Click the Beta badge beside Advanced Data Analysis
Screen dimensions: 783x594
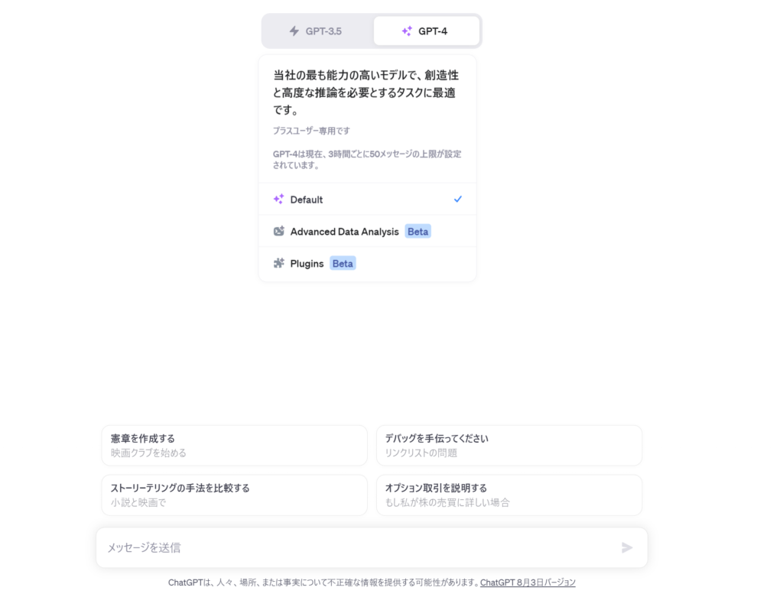tap(417, 232)
